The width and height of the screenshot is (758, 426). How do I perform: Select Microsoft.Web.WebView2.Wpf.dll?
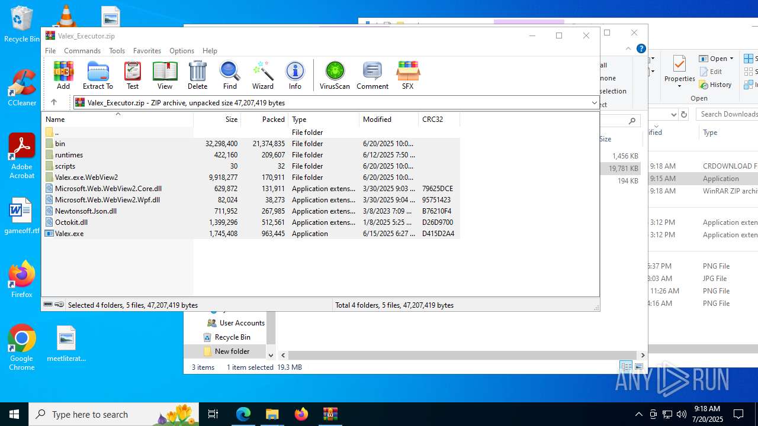(x=250, y=199)
